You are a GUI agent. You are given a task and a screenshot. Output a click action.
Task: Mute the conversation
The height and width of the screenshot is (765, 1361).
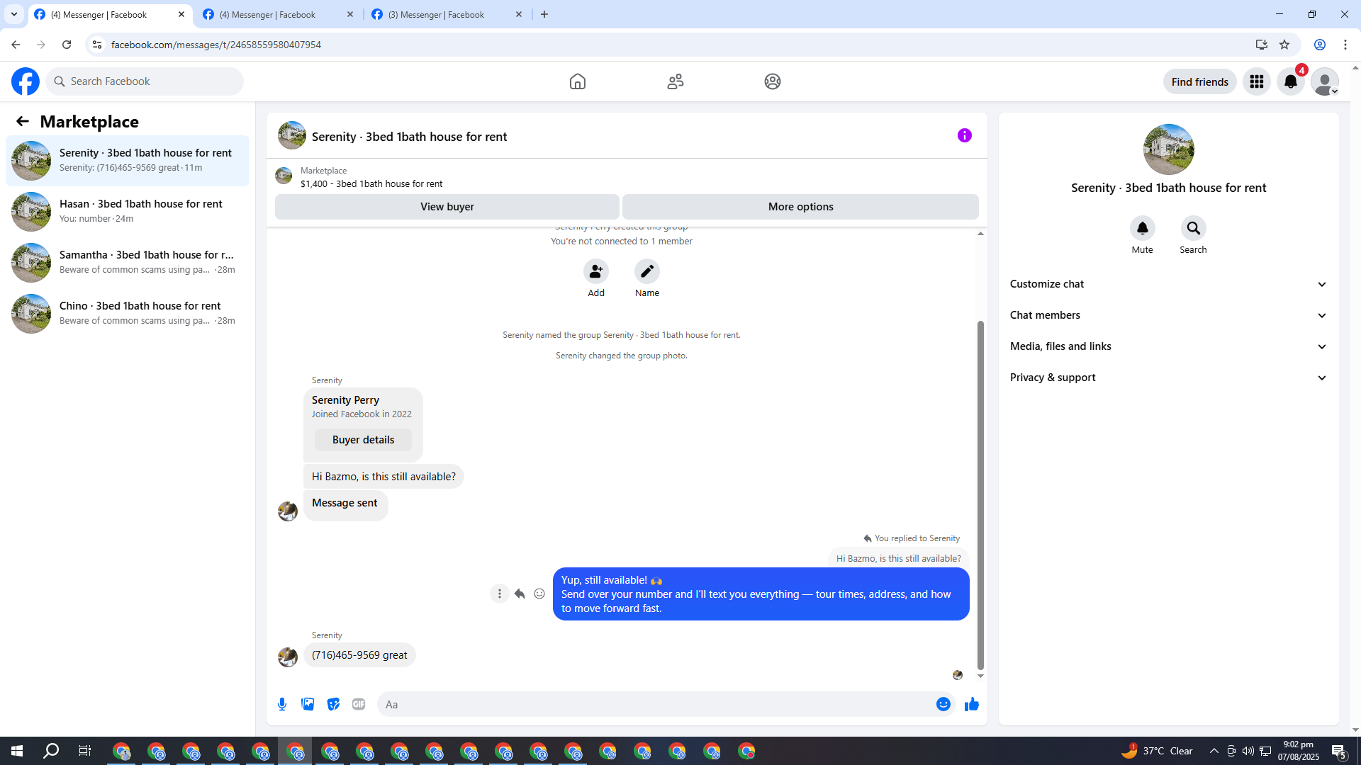(x=1143, y=228)
